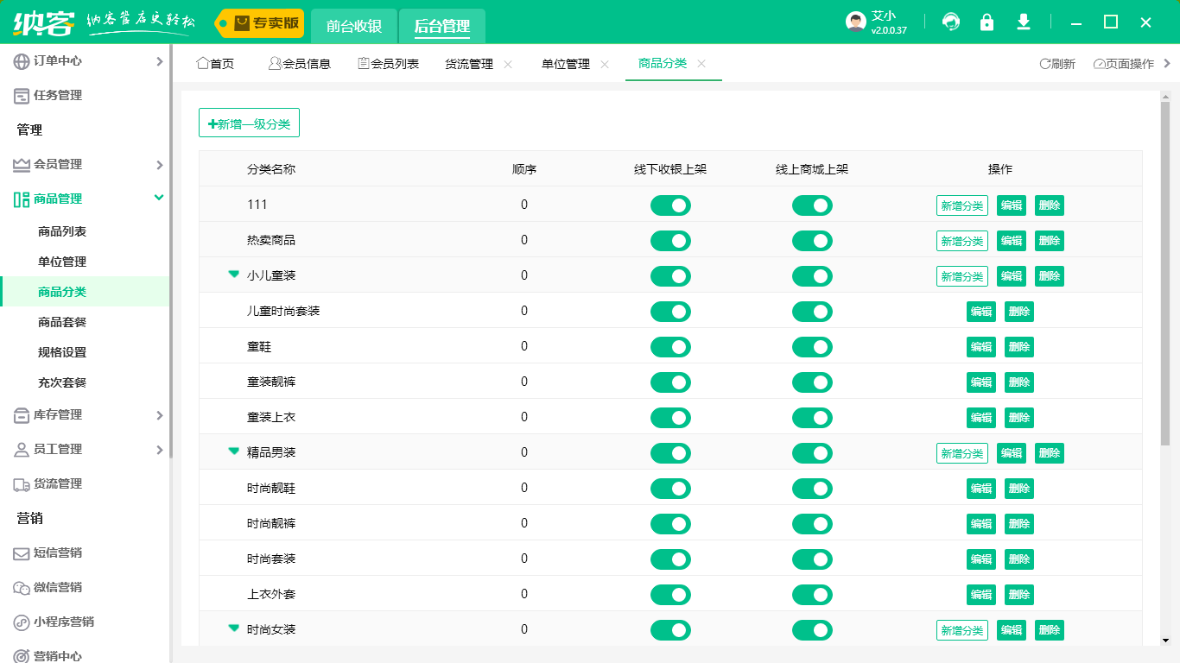Click the 艾小 user avatar

point(853,21)
